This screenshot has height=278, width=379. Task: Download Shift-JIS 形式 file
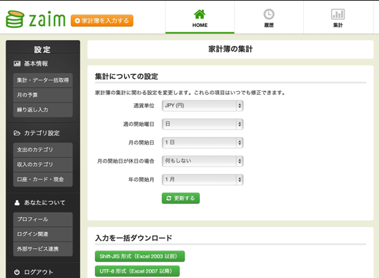tap(140, 256)
